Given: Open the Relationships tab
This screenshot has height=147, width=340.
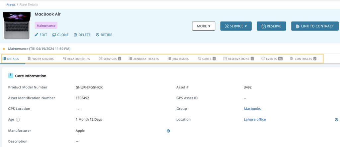Looking at the screenshot, I should [76, 59].
